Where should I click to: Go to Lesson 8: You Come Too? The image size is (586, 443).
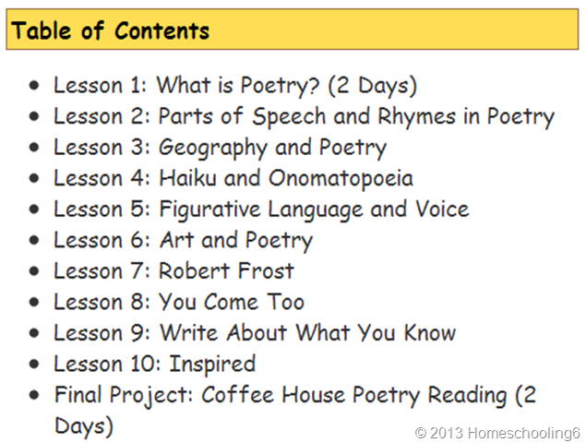coord(178,302)
